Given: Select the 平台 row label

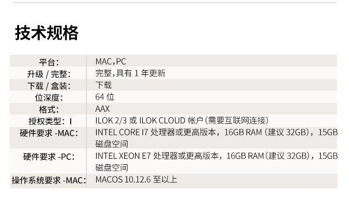Looking at the screenshot, I should [x=49, y=62].
